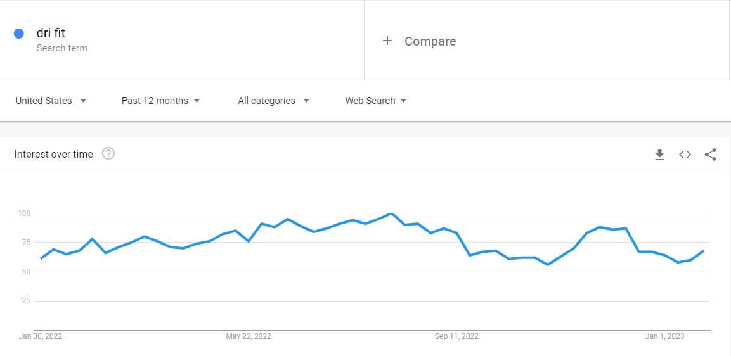This screenshot has height=356, width=731.
Task: Open the Past 12 months time range dropdown
Action: pyautogui.click(x=161, y=101)
